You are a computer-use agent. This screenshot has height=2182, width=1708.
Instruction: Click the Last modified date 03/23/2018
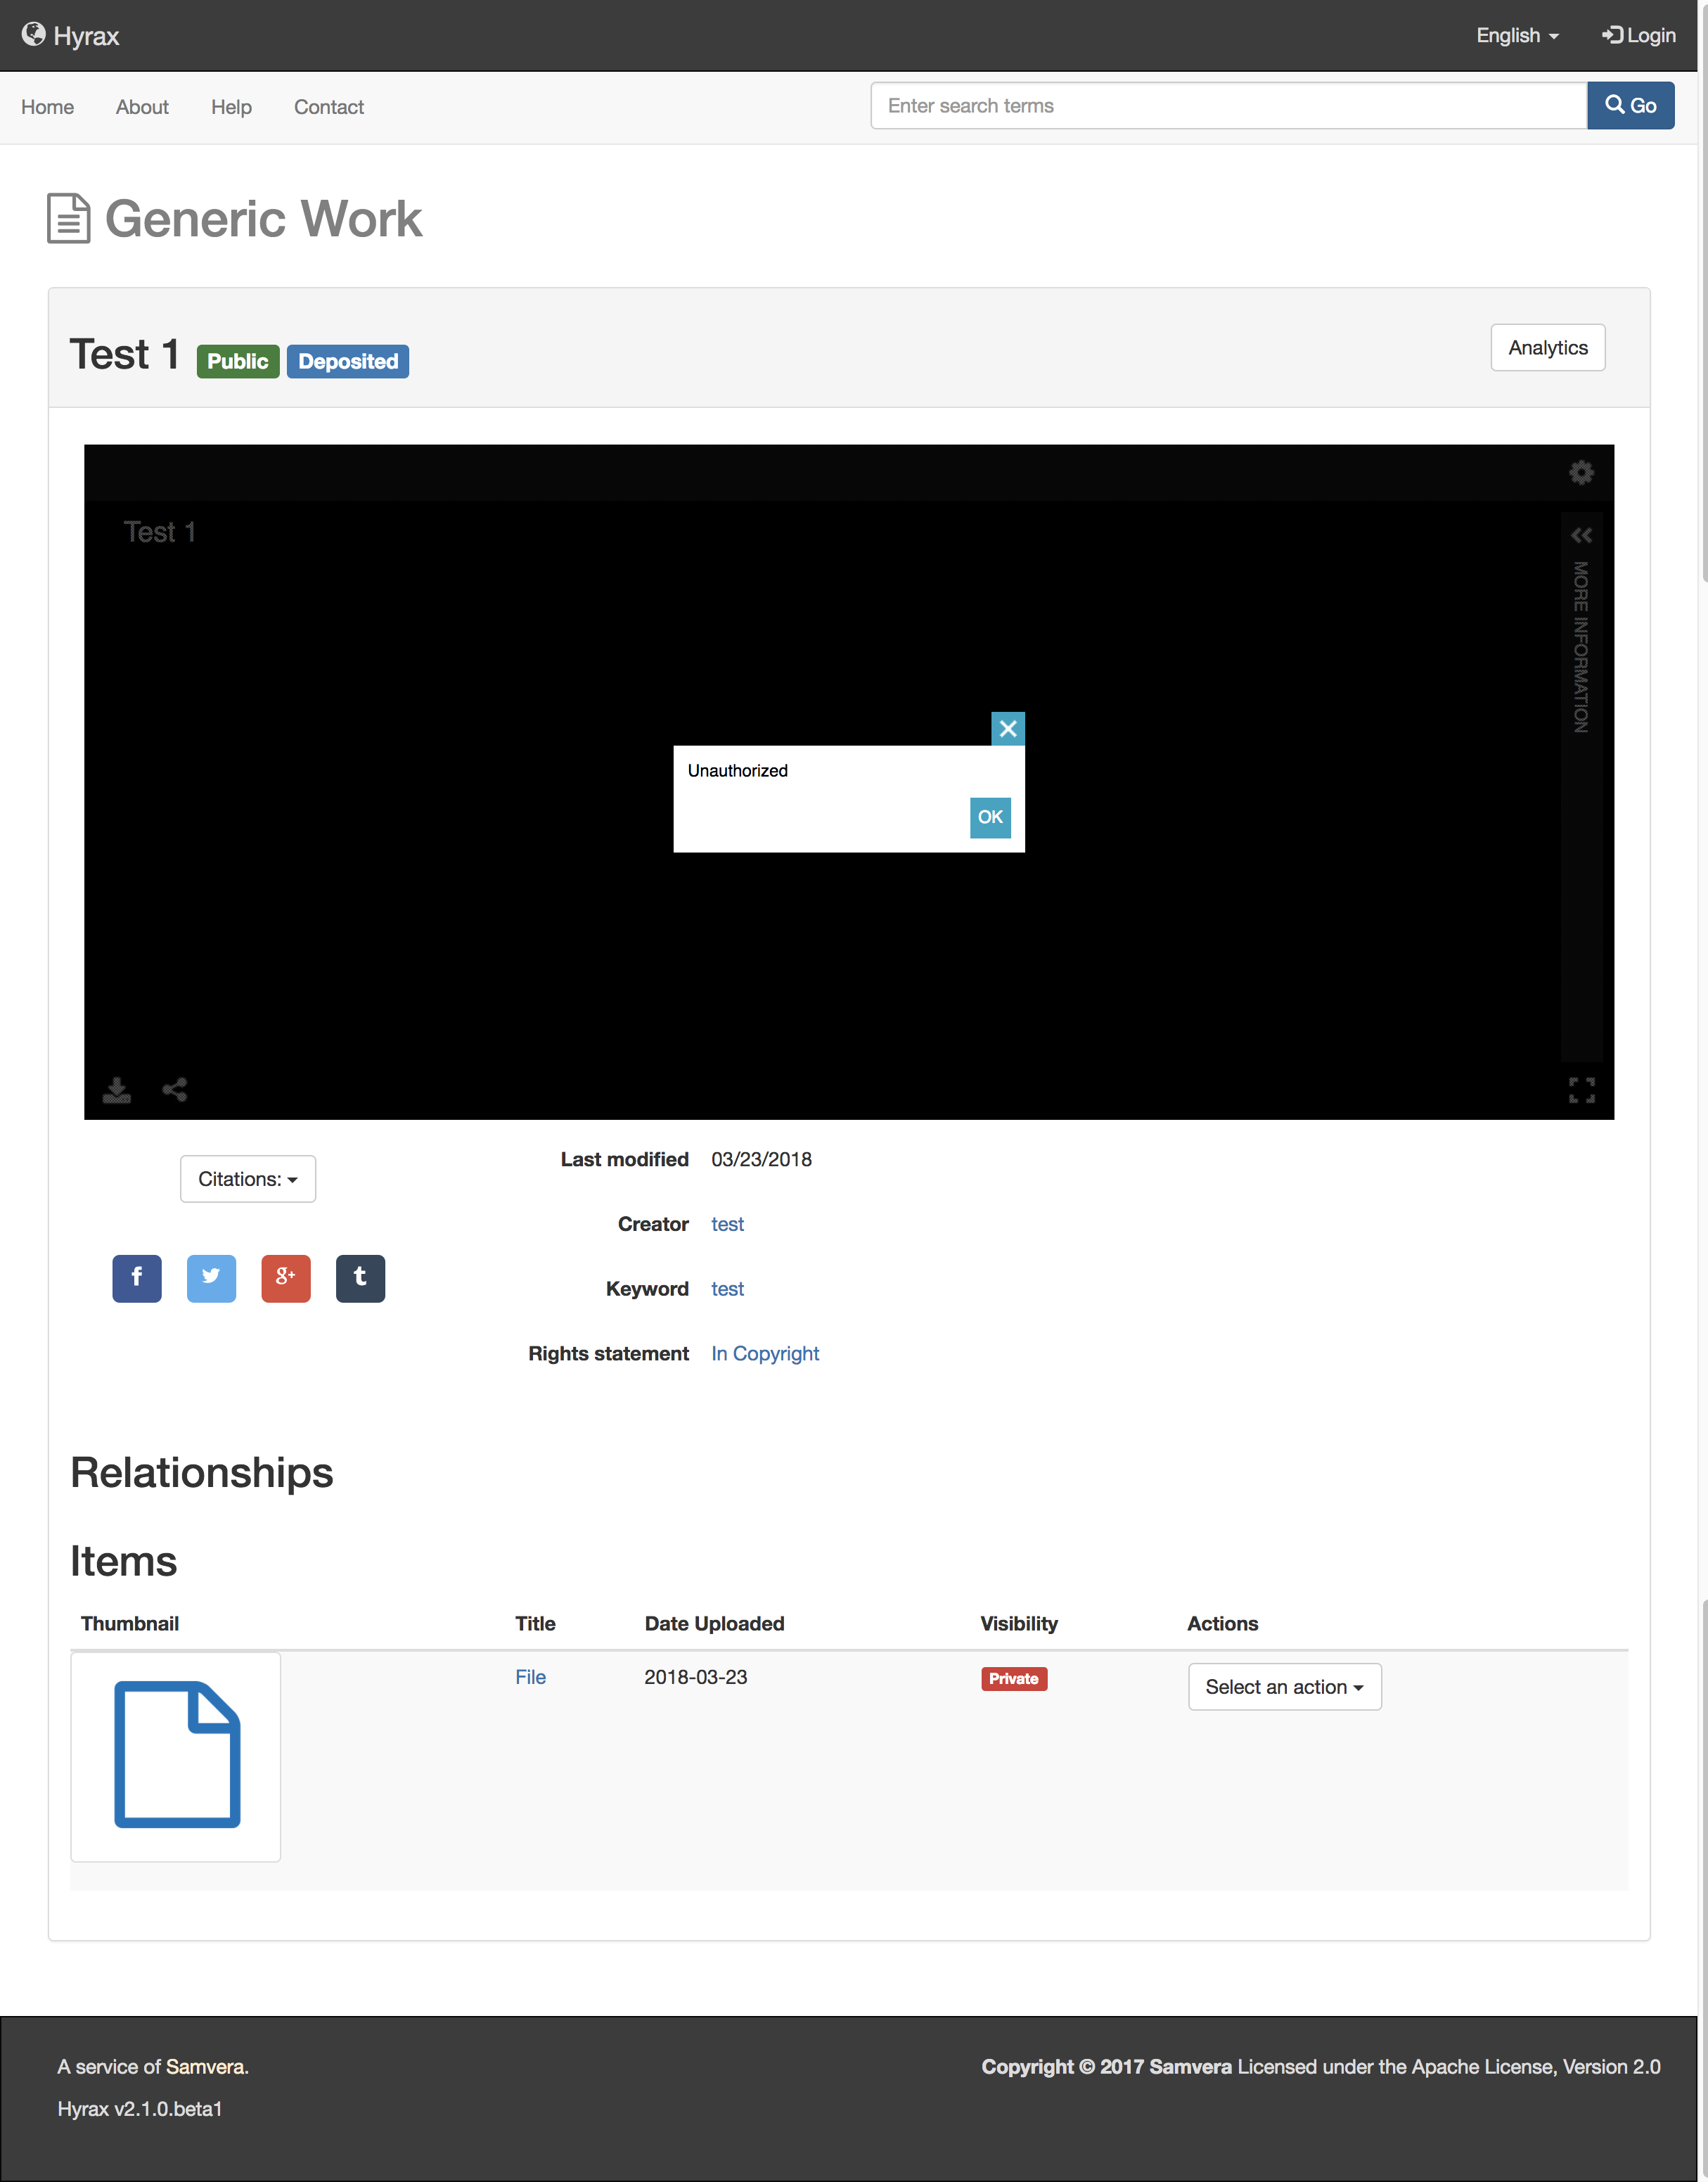(761, 1159)
